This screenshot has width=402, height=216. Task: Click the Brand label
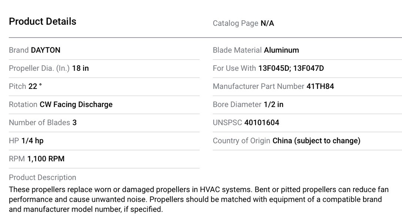pyautogui.click(x=19, y=50)
